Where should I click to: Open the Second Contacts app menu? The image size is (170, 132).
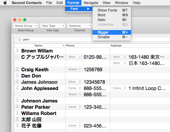click(26, 3)
